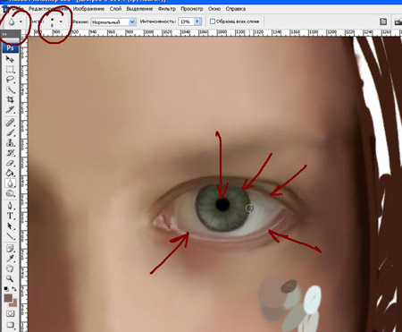Select the Path Selection arrow tool
Image resolution: width=402 pixels, height=332 pixels.
[x=10, y=226]
